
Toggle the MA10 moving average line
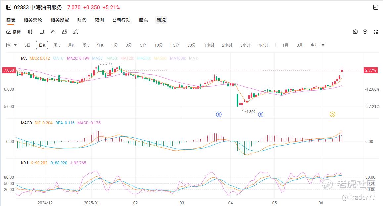click(x=58, y=58)
